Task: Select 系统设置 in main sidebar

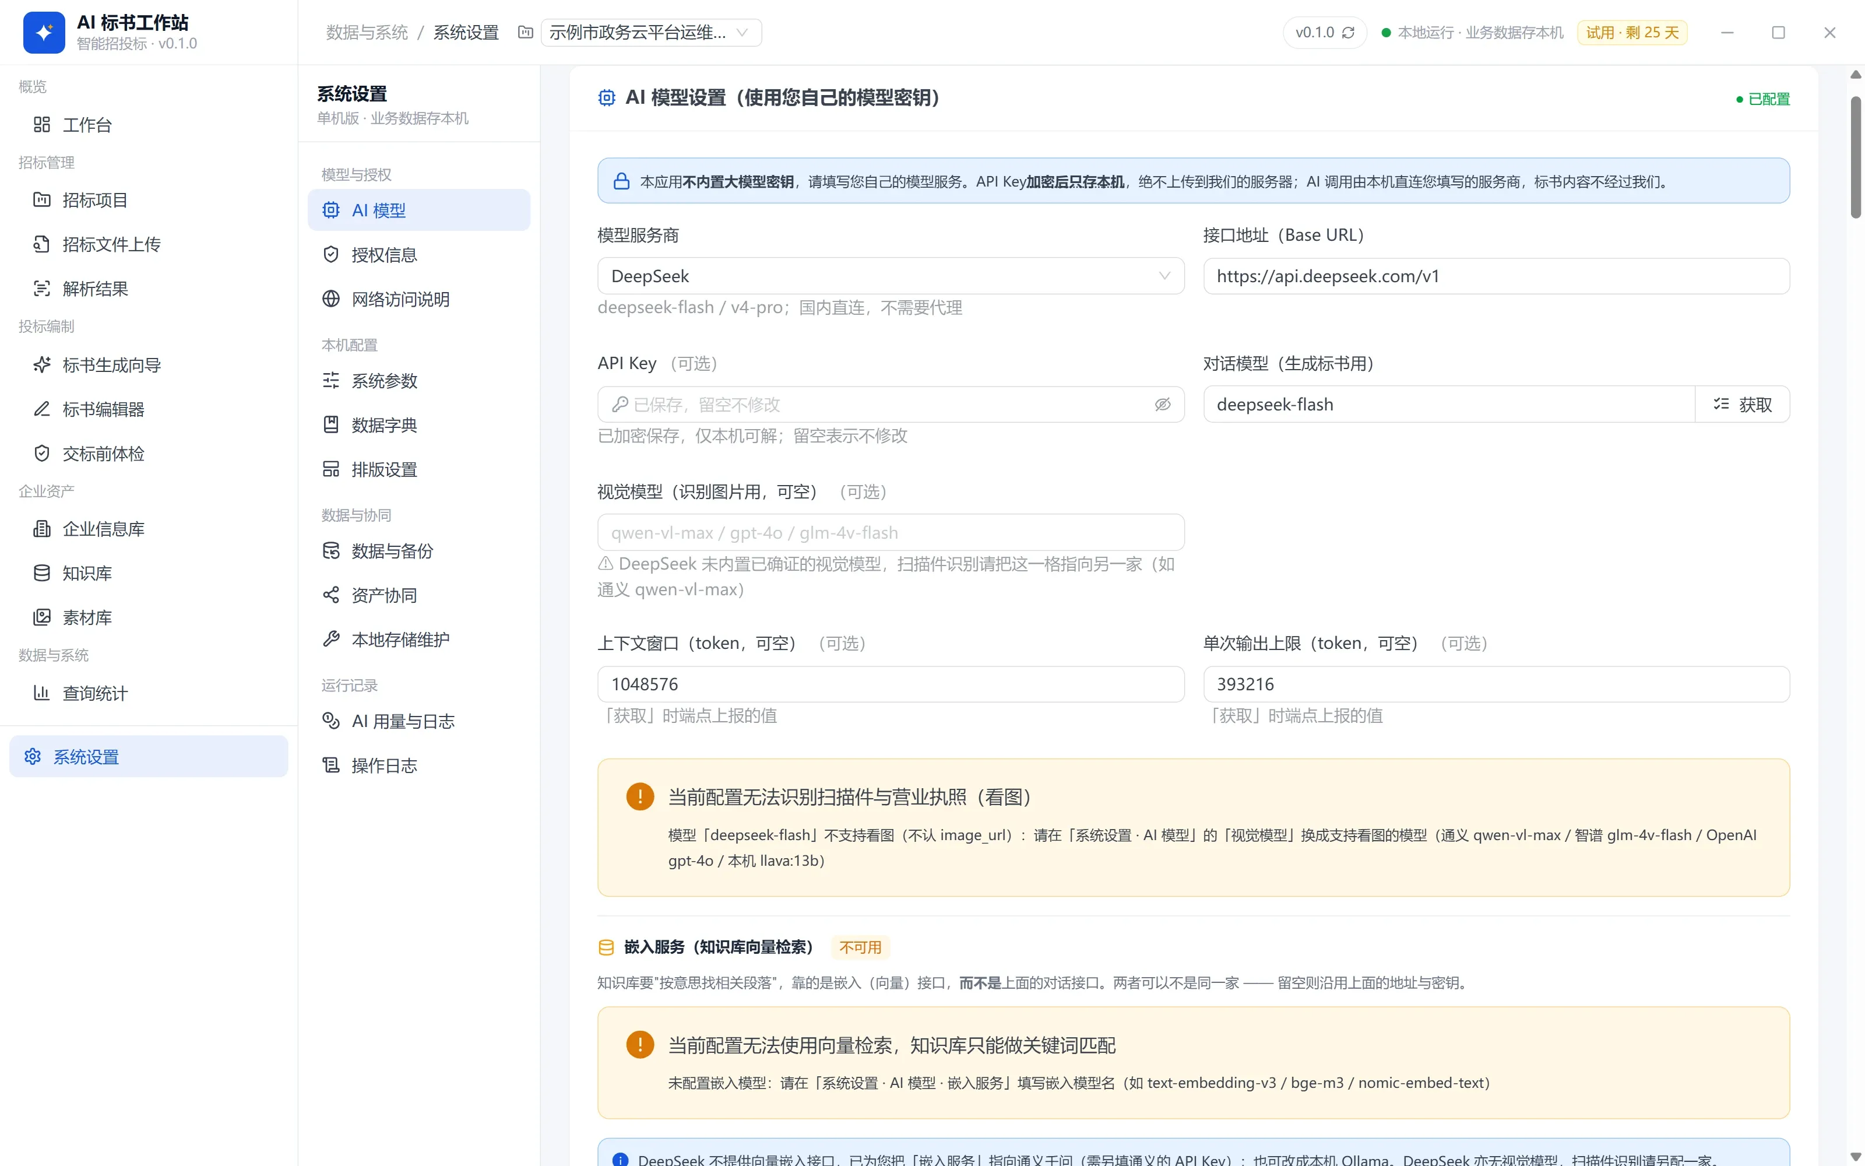Action: pos(149,757)
